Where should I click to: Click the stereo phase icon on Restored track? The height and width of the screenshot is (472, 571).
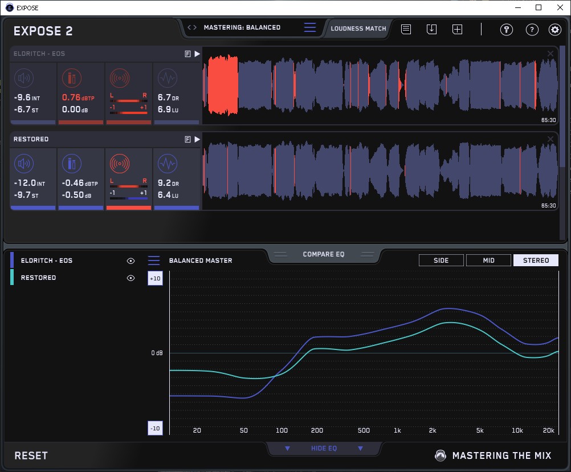[120, 164]
